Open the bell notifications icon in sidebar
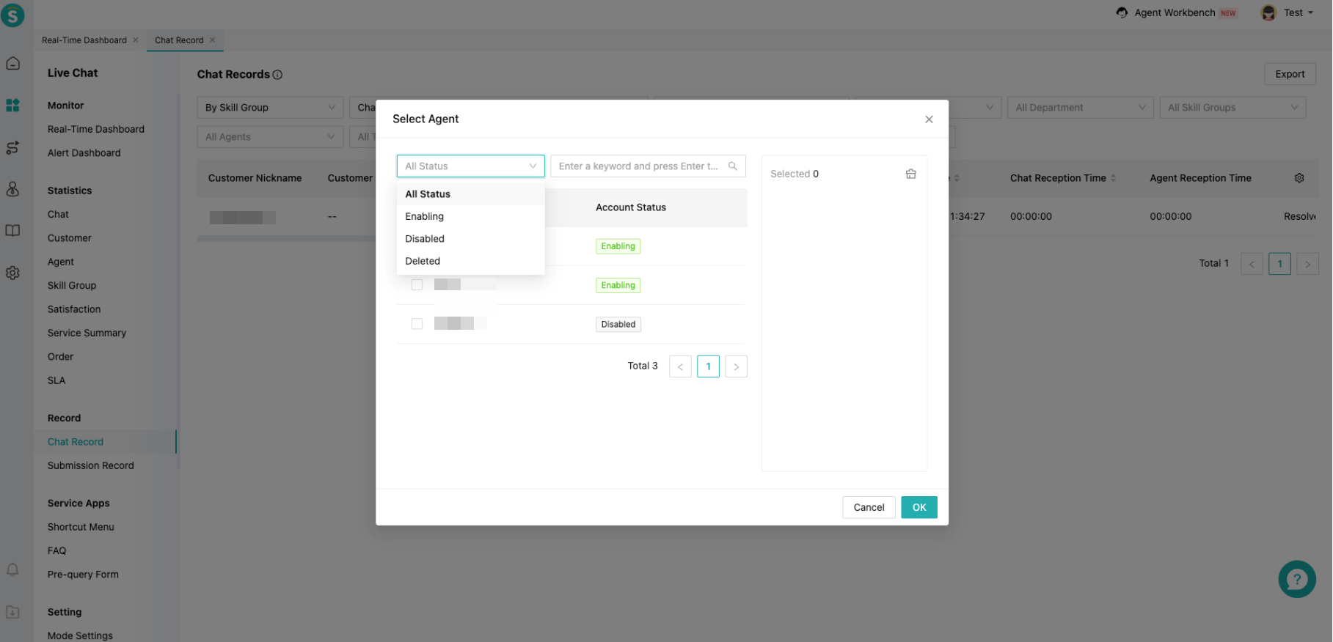This screenshot has height=642, width=1333. tap(12, 569)
